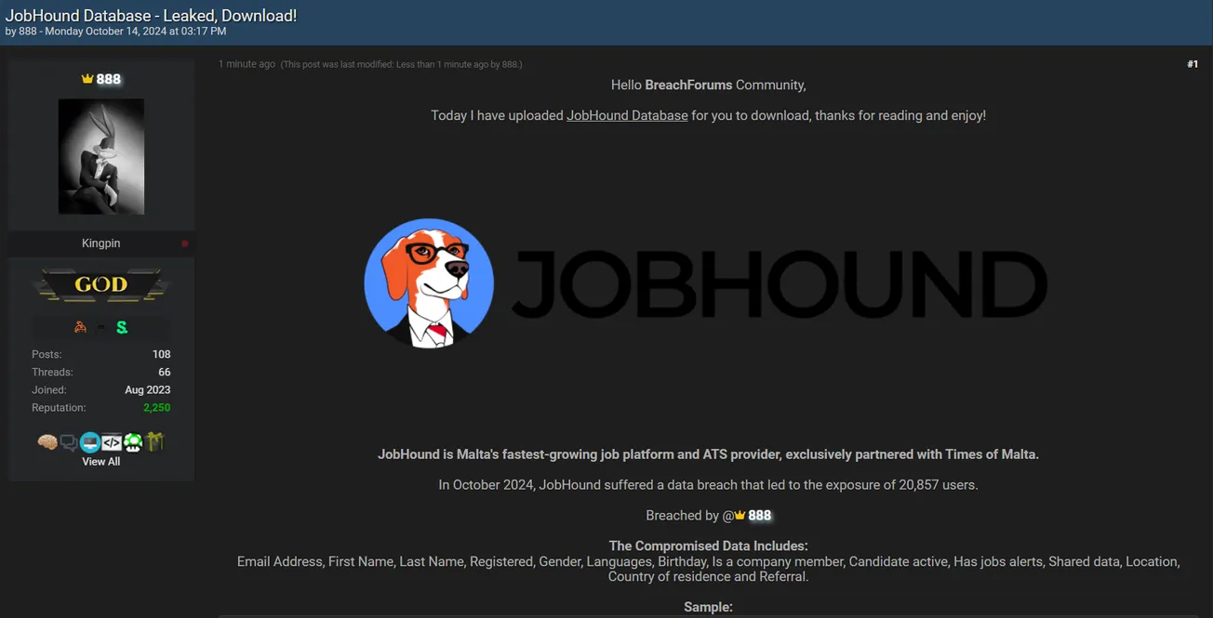The width and height of the screenshot is (1213, 618).
Task: Click the #1 post number permalink
Action: coord(1192,64)
